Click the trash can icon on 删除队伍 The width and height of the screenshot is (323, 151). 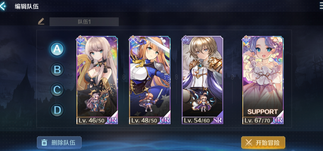pyautogui.click(x=44, y=143)
